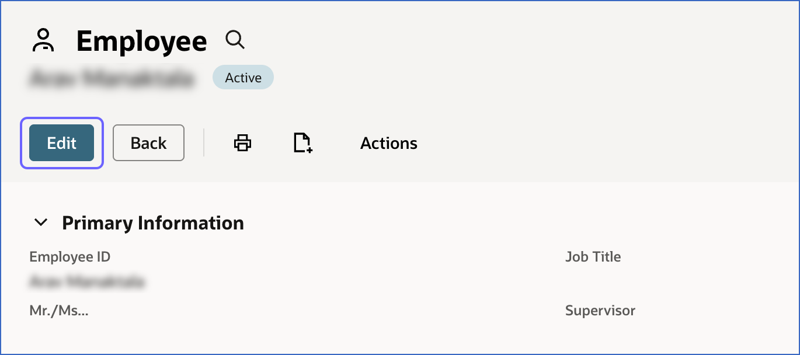Click the Primary Information section heading
Viewport: 800px width, 355px height.
[153, 223]
